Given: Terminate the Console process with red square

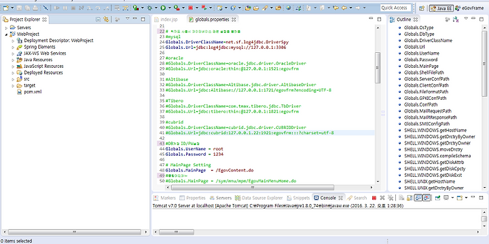Looking at the screenshot, I should coord(374,198).
